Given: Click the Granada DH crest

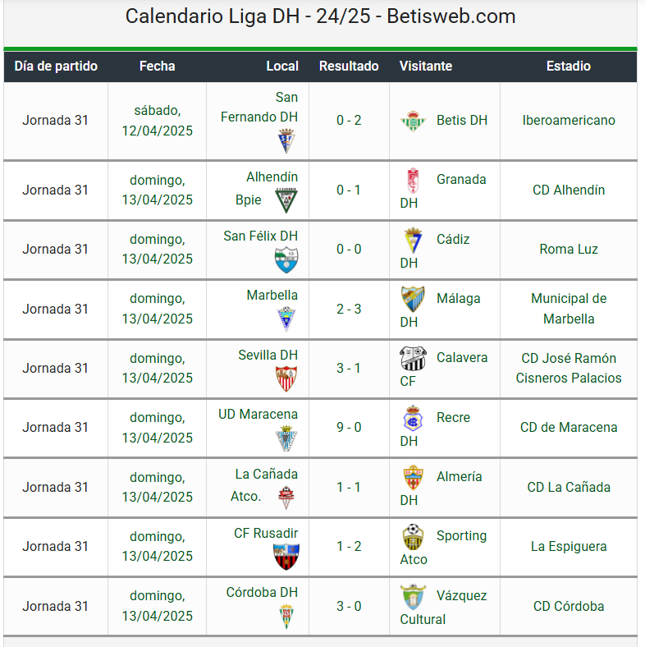Looking at the screenshot, I should (413, 181).
